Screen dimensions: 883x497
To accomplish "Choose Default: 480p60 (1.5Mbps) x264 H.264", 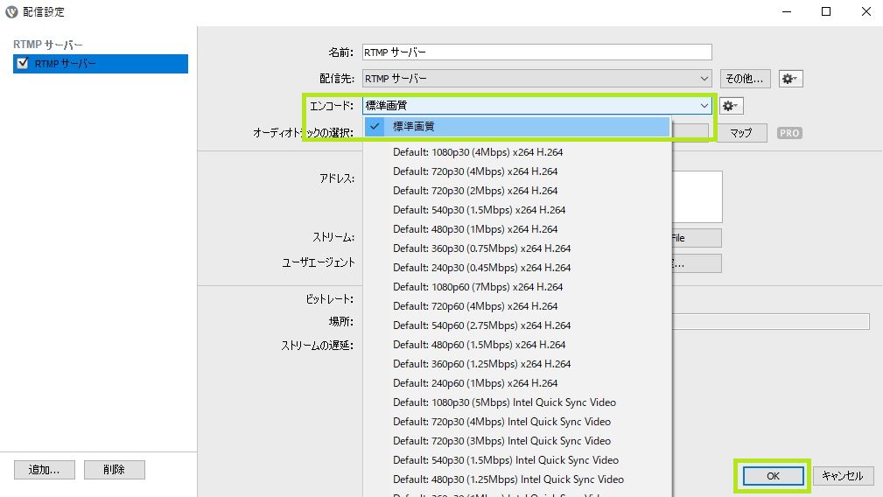I will (517, 345).
